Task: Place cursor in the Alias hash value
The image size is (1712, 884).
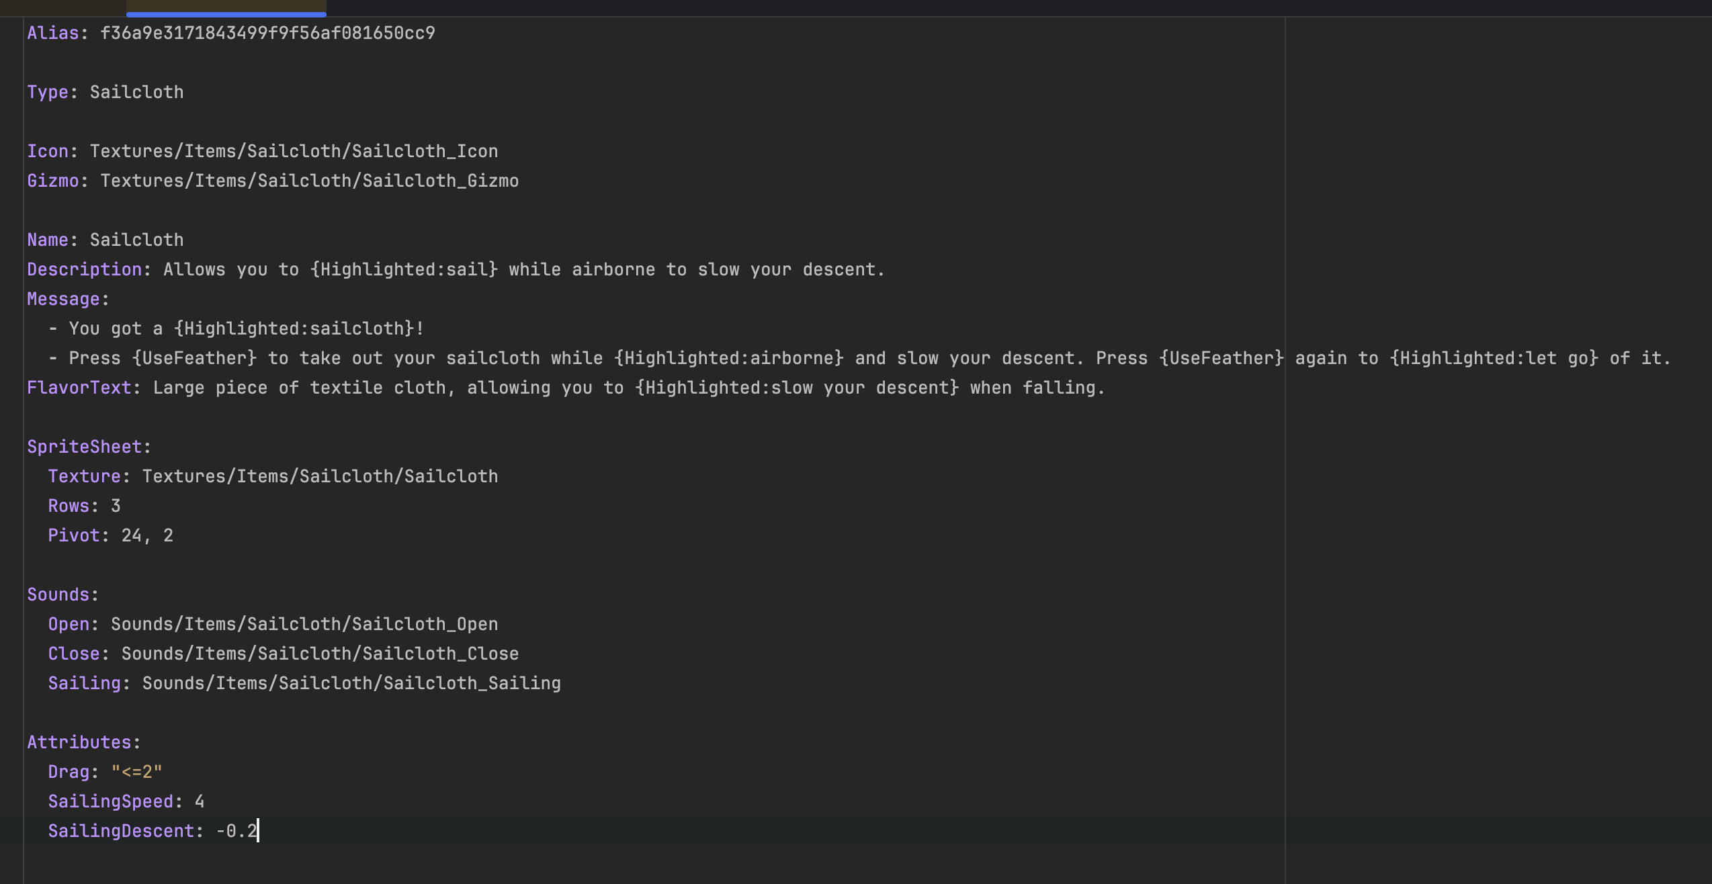Action: tap(267, 33)
